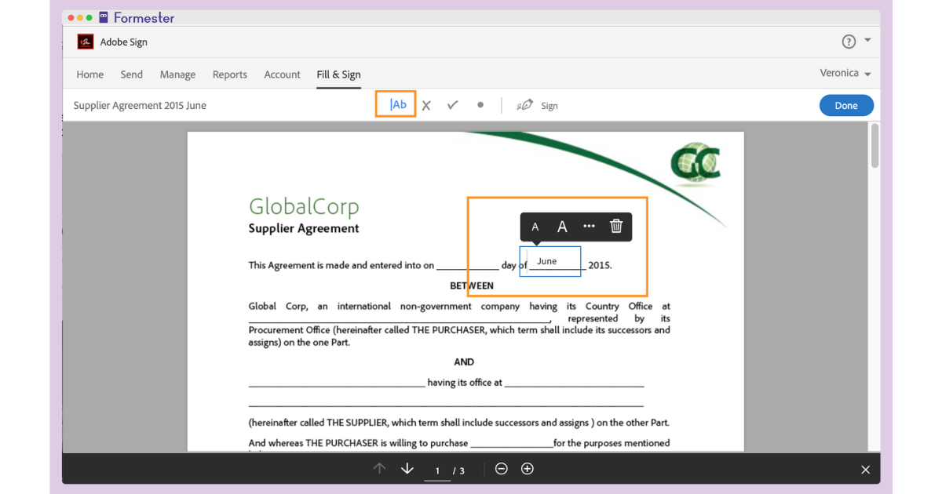
Task: Select the checkmark tool
Action: pos(453,105)
